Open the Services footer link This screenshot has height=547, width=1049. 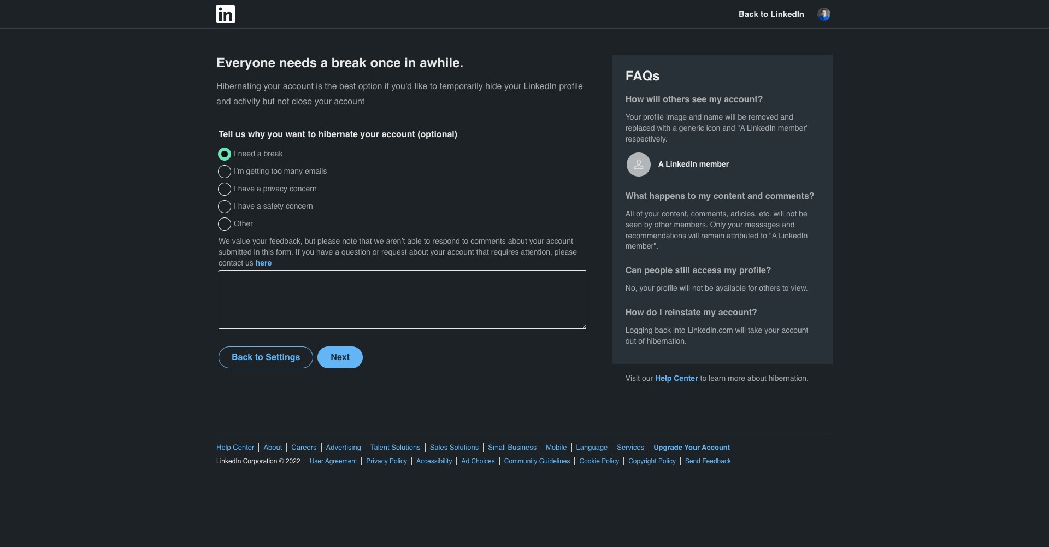point(630,448)
